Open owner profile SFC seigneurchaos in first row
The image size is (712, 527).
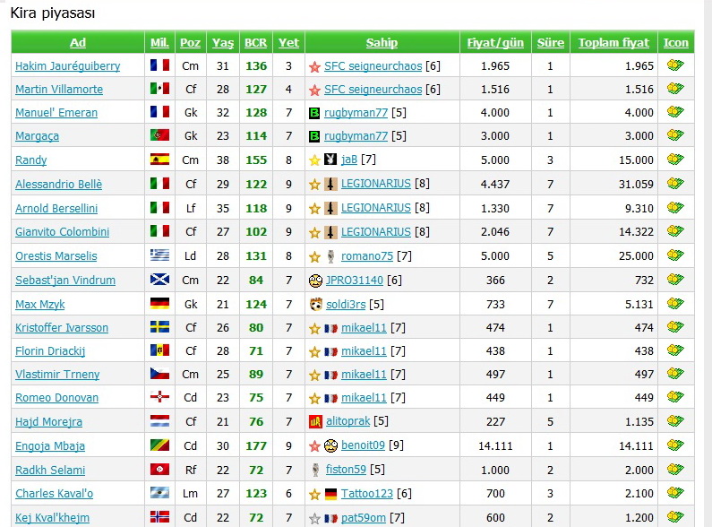pos(373,65)
